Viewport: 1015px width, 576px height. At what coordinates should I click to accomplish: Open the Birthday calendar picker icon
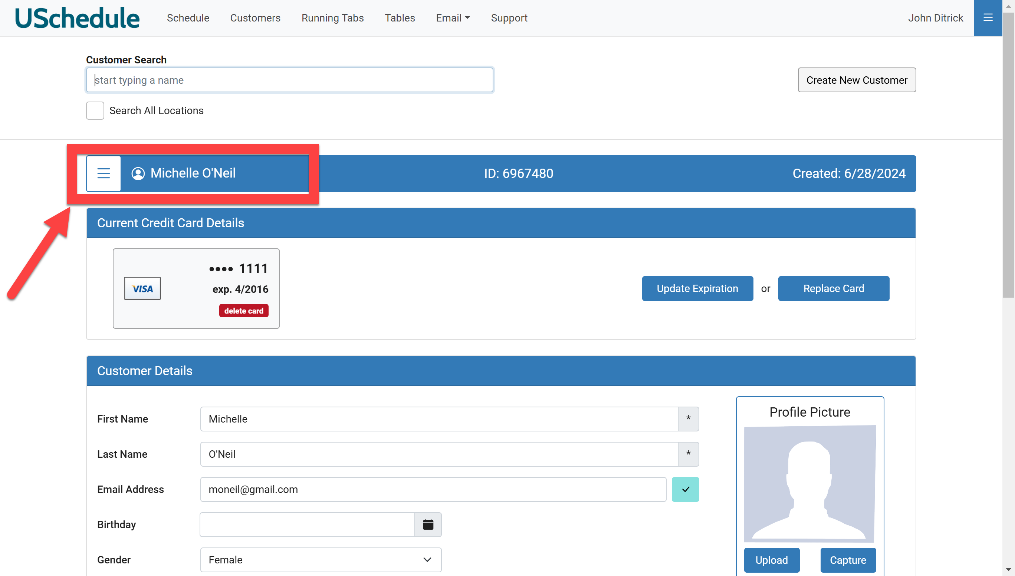pos(428,524)
